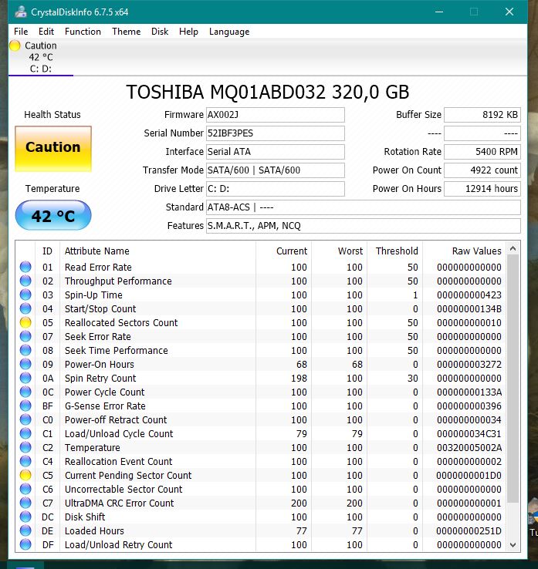This screenshot has height=569, width=538.
Task: Click the Power On Hours value 12914 hours
Action: point(482,189)
